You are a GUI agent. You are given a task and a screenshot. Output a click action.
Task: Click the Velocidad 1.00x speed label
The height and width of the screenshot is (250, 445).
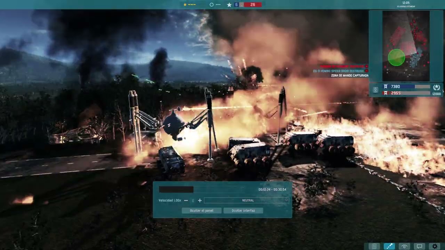(170, 200)
